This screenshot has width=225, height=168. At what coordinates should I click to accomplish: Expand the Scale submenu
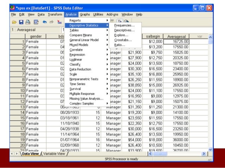[87, 74]
